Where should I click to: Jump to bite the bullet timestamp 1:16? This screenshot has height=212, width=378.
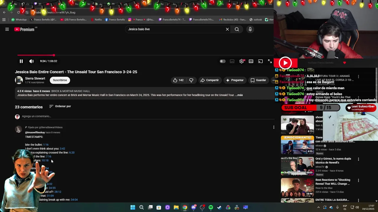tap(46, 145)
